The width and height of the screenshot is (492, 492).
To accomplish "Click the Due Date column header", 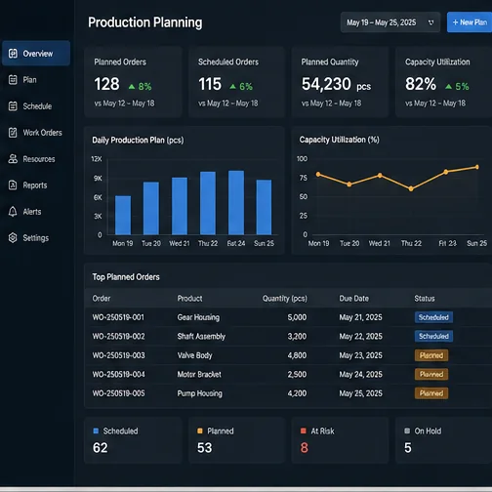I will coord(354,299).
